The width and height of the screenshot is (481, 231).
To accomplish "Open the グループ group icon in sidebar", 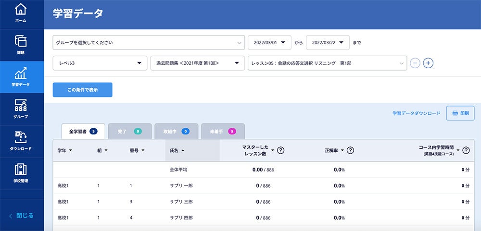I will click(x=21, y=106).
